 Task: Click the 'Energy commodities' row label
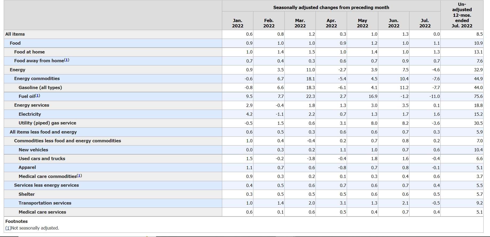pos(37,78)
